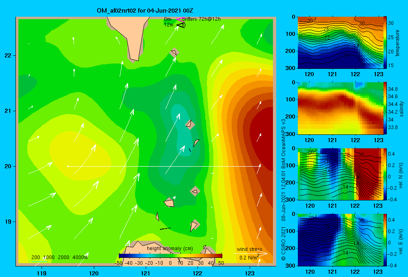This screenshot has width=408, height=277.
Task: Click the black 12m drifter arrow in the legend
Action: pos(180,25)
